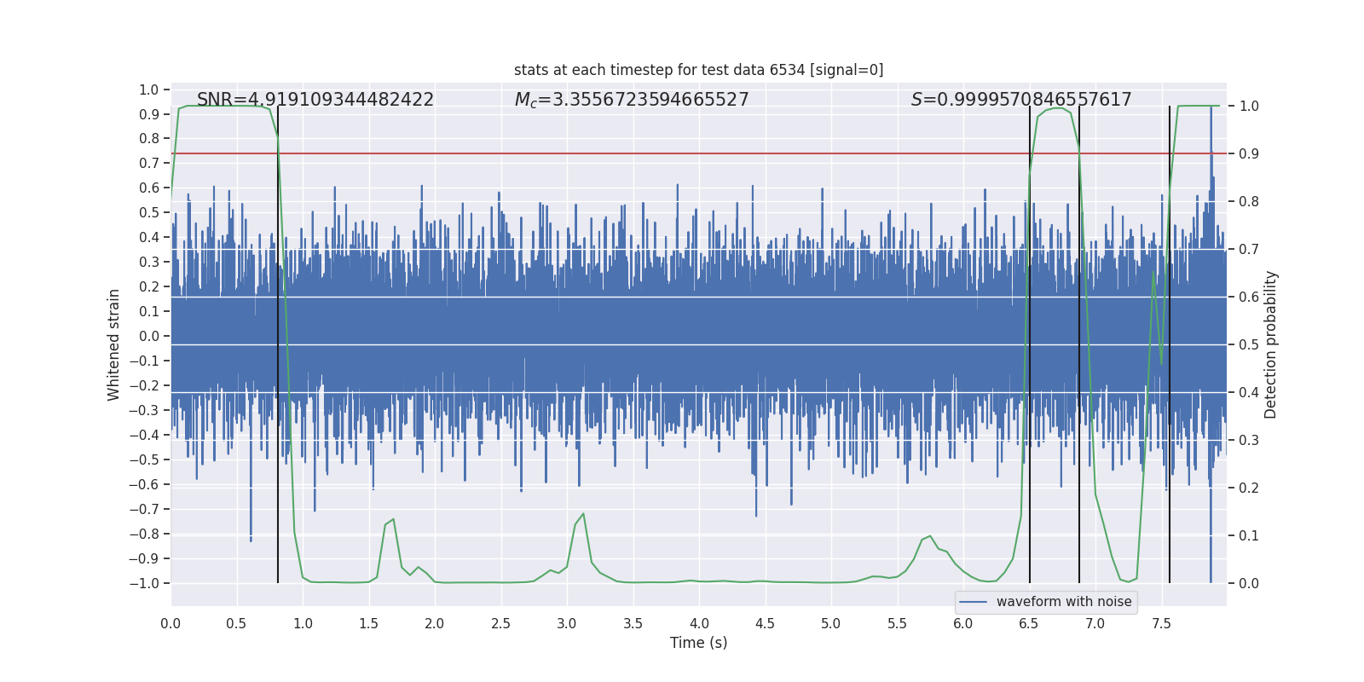Click the blue line sample in the legend
The height and width of the screenshot is (682, 1364).
(973, 602)
